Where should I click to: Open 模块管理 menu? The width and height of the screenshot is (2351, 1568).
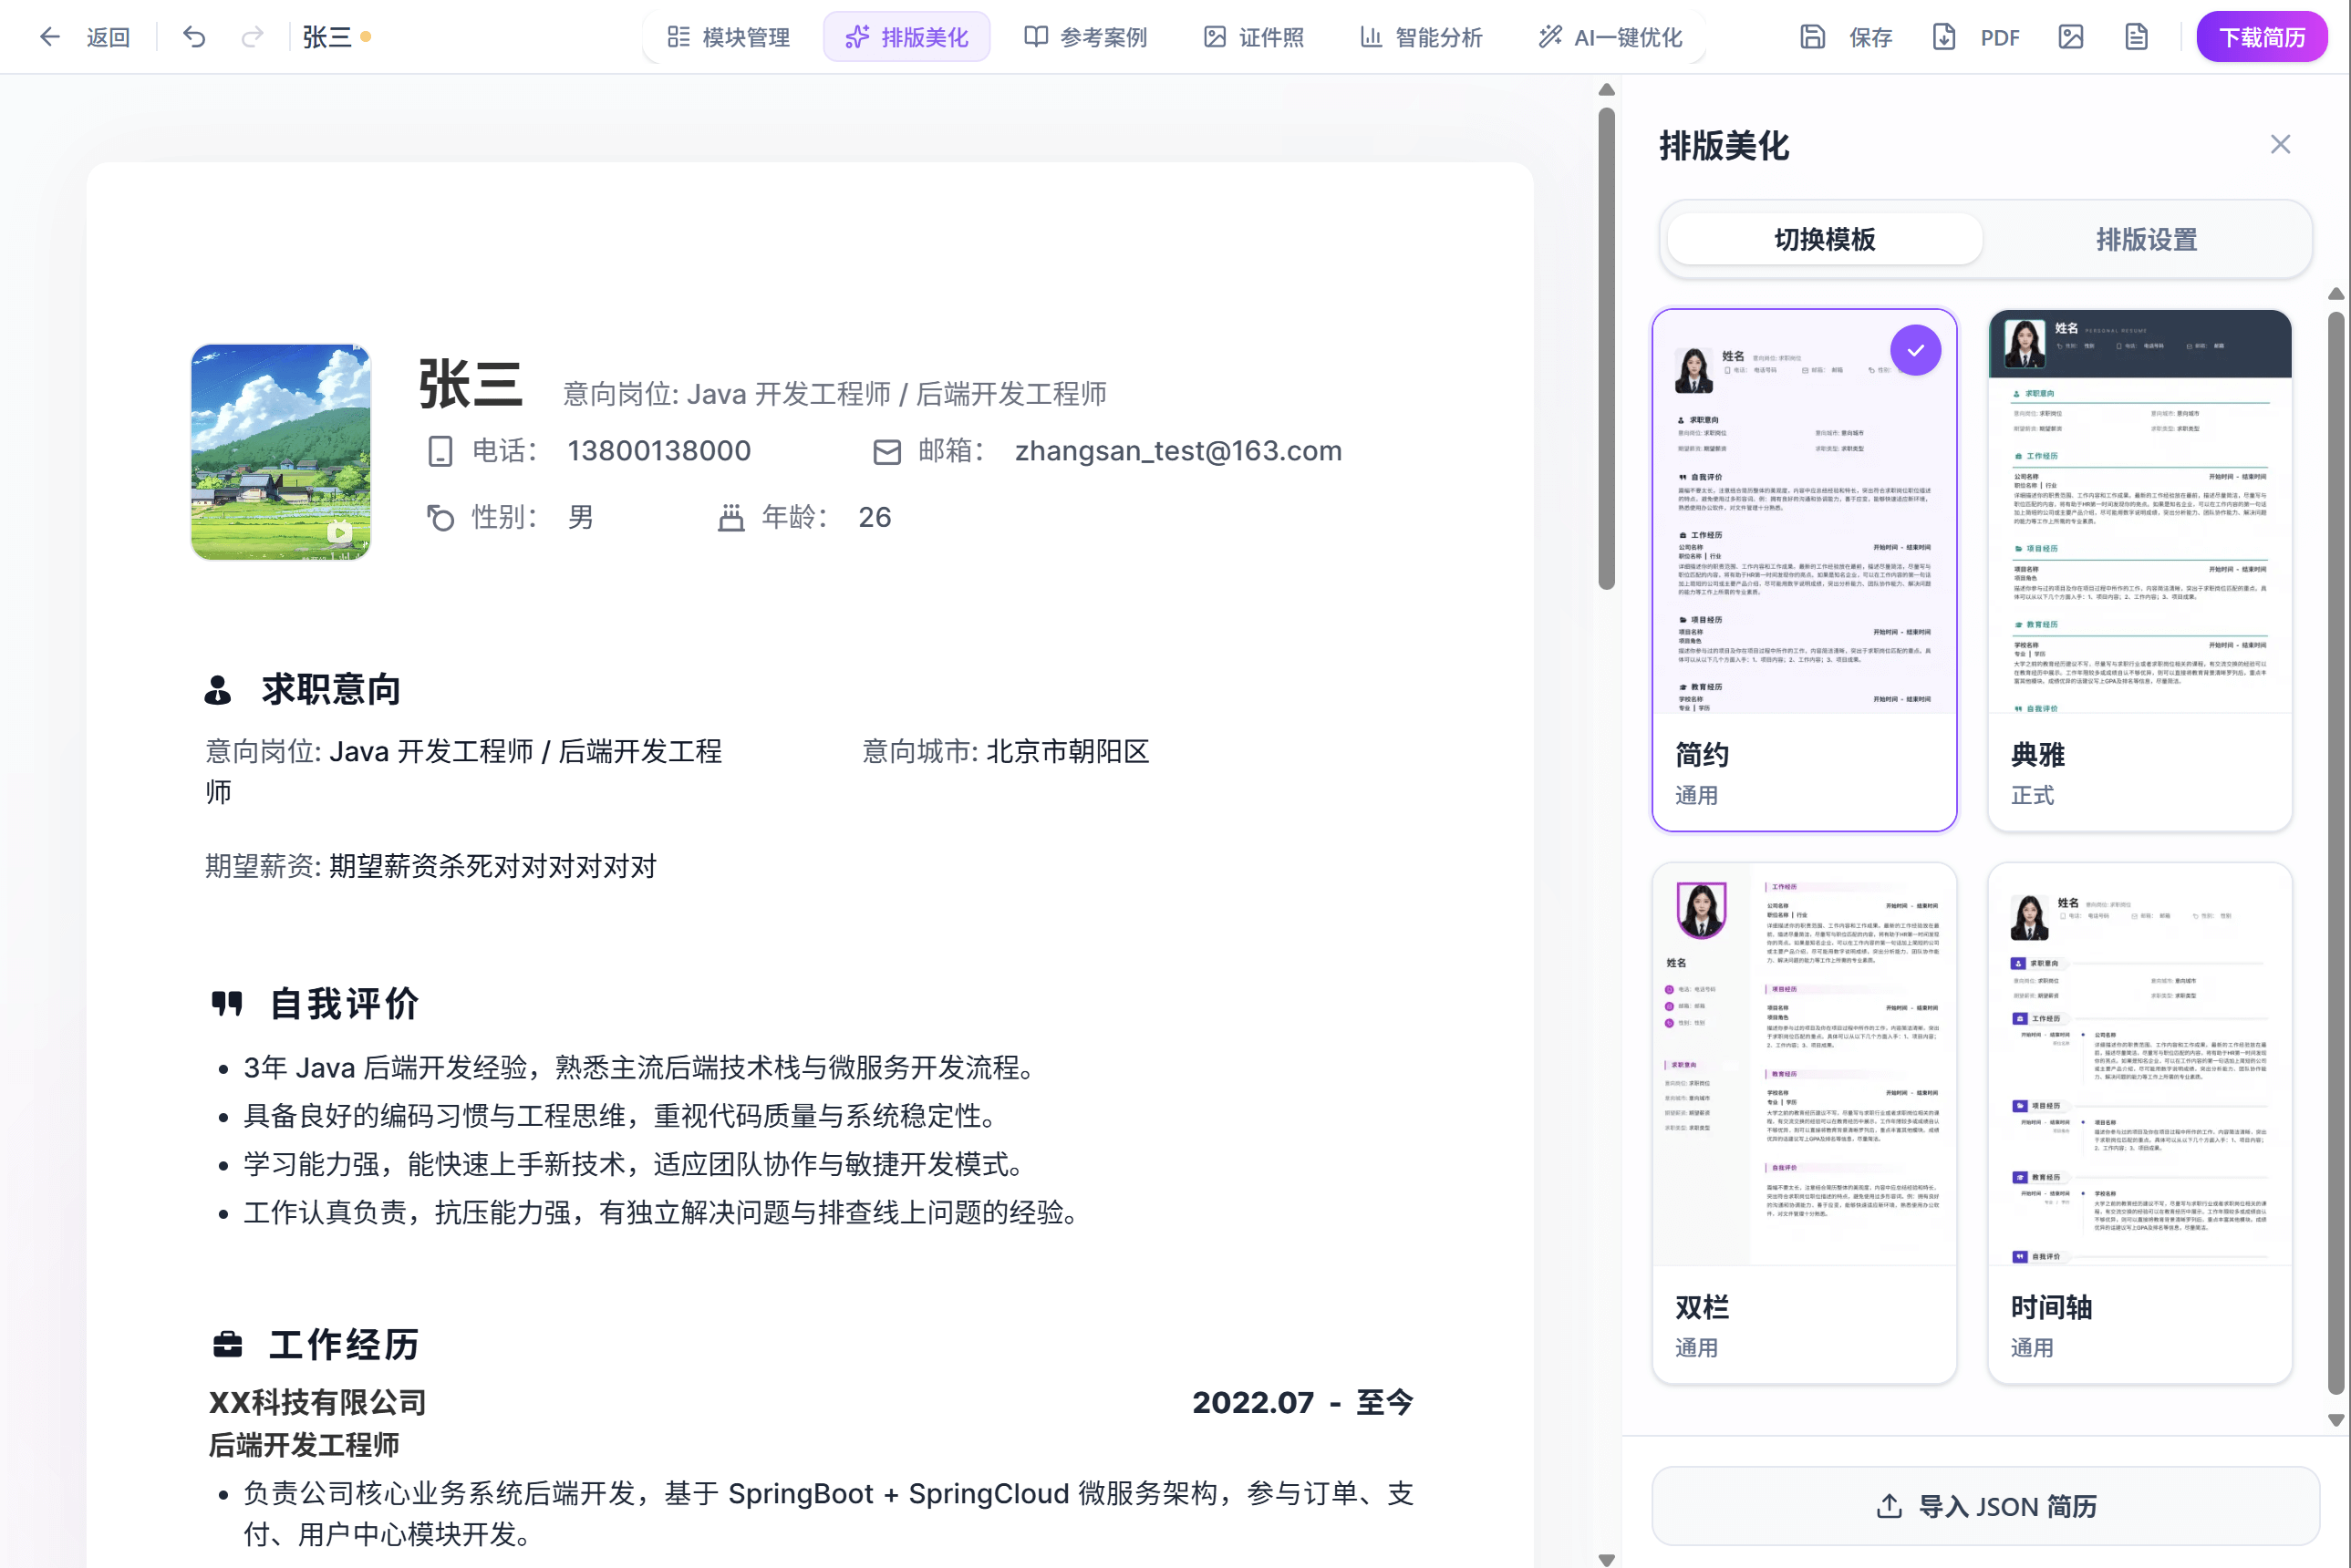[x=729, y=37]
